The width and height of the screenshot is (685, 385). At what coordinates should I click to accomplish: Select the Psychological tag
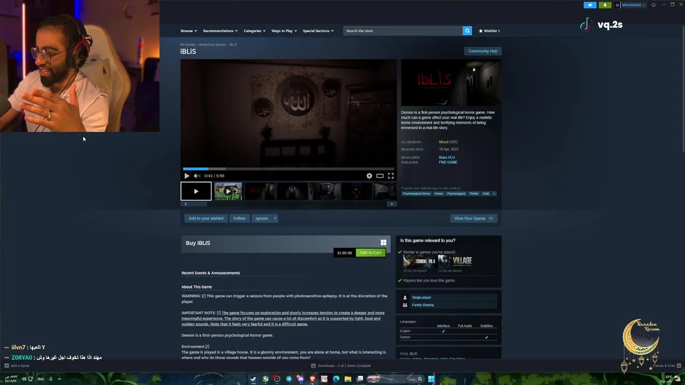(x=456, y=194)
